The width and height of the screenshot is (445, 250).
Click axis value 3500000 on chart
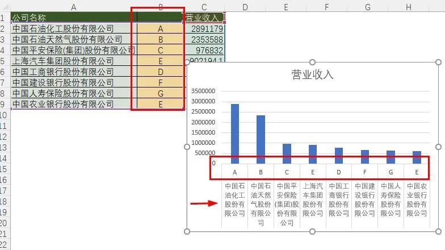point(203,91)
